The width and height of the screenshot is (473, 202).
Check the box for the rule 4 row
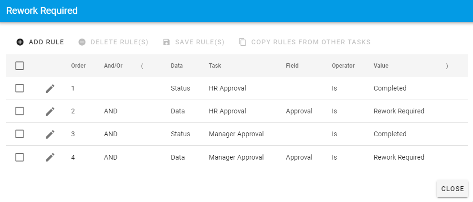click(20, 157)
